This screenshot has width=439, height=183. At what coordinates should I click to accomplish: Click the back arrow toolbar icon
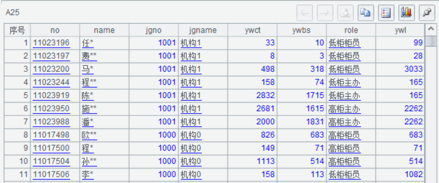(305, 13)
